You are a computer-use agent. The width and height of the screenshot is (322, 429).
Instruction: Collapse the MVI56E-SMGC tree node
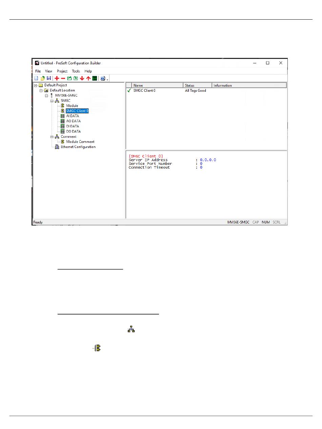[x=46, y=95]
